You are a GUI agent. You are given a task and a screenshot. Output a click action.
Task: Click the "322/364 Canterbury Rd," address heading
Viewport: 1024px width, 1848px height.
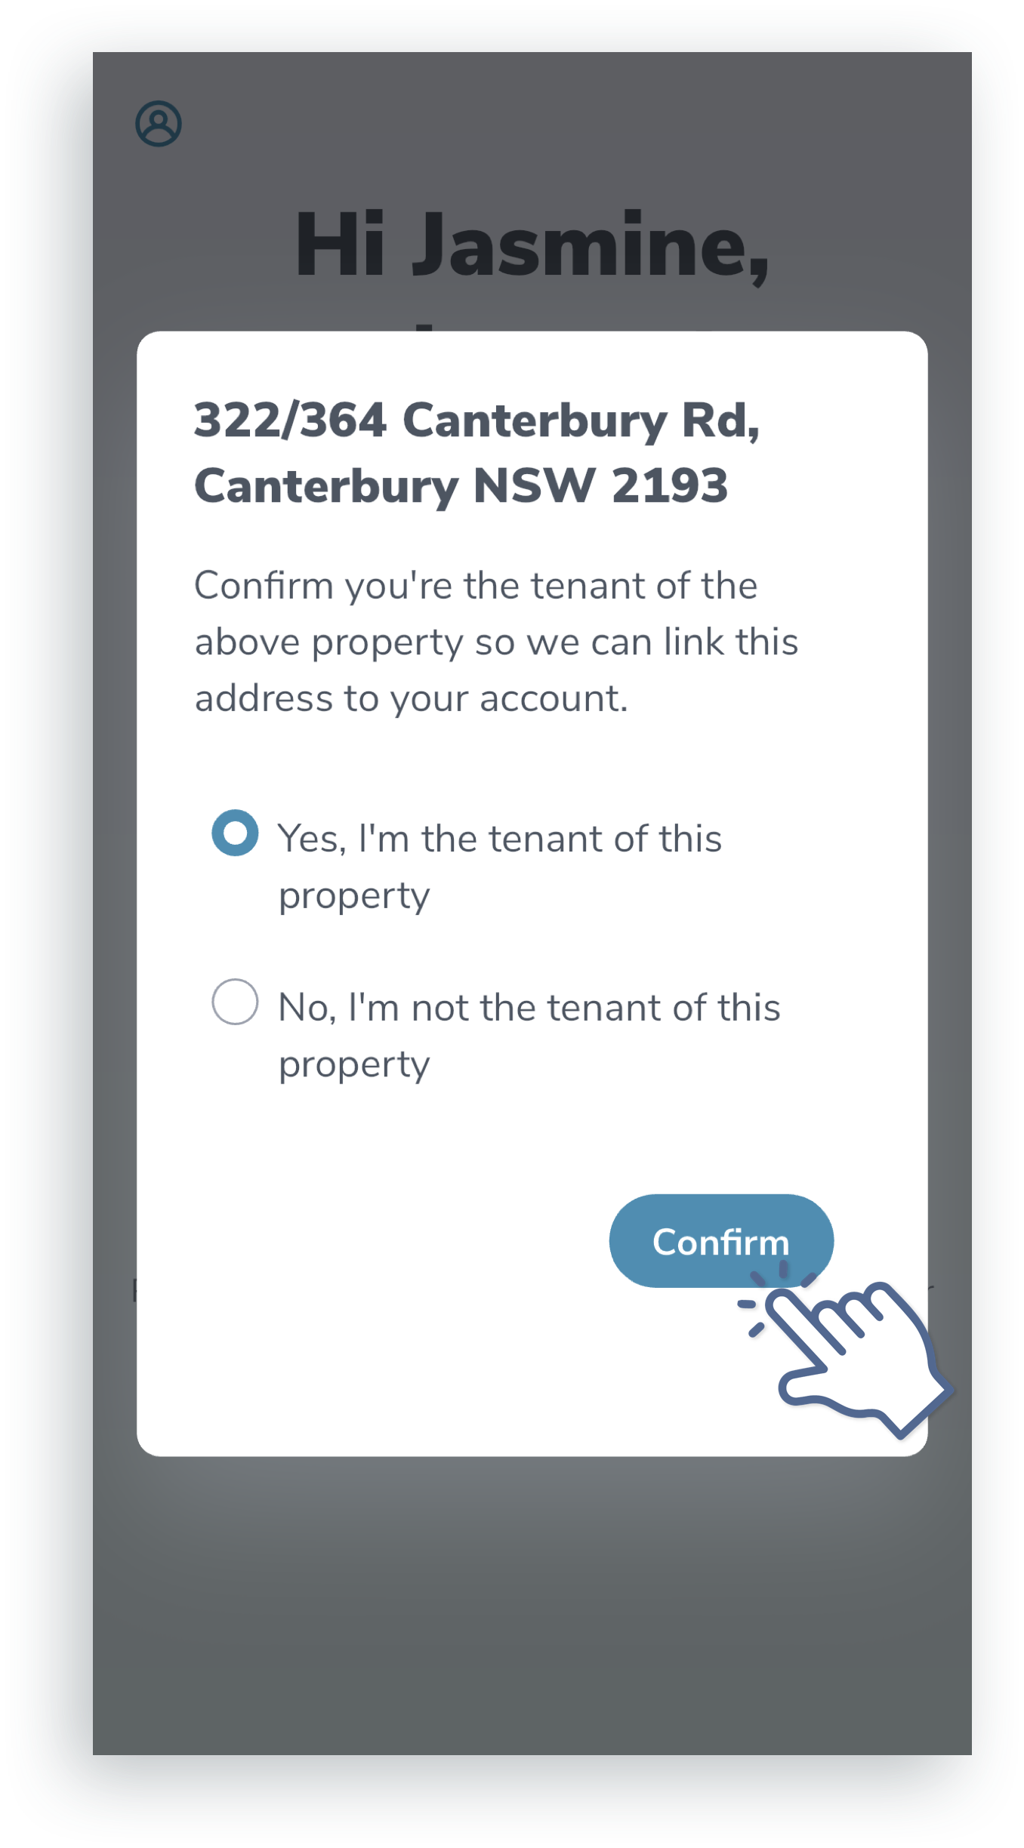477,420
